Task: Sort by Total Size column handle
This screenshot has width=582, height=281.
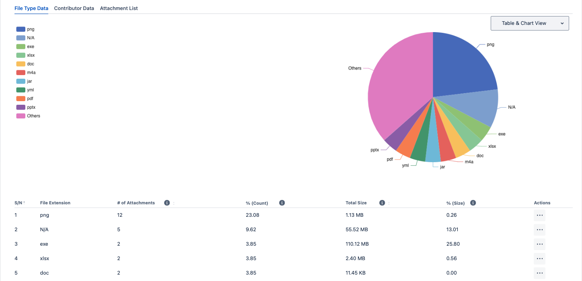Action: (x=389, y=203)
